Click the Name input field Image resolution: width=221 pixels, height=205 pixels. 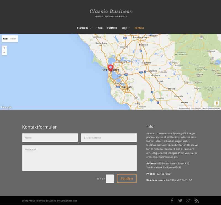[x=50, y=138]
